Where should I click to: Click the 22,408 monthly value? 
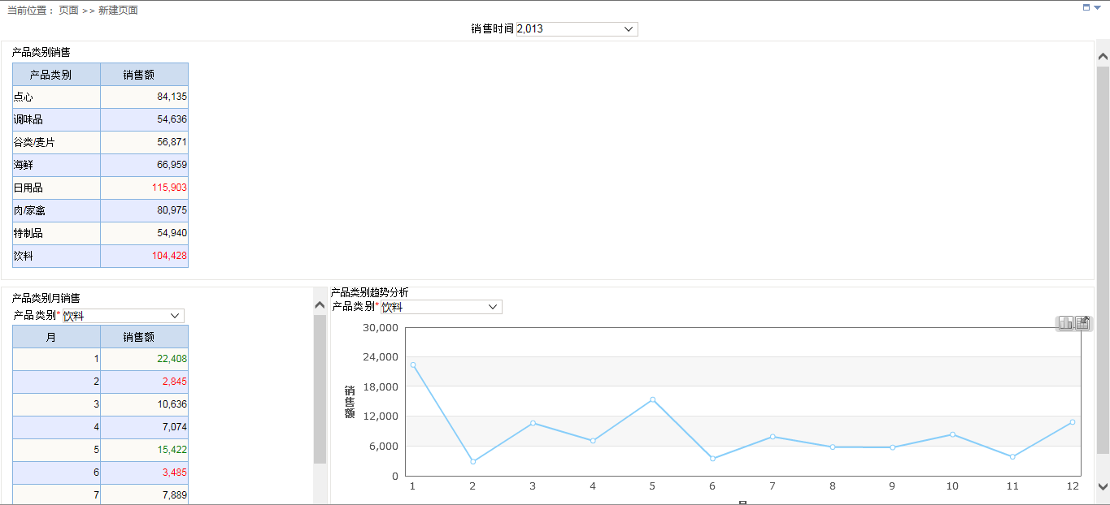172,358
